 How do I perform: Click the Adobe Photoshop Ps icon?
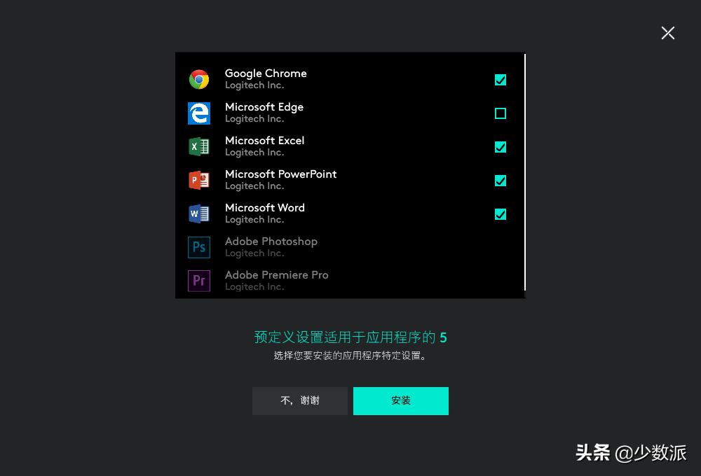tap(199, 247)
